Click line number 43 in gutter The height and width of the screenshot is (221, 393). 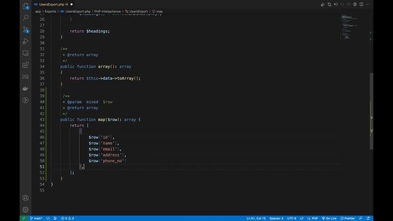(x=42, y=120)
